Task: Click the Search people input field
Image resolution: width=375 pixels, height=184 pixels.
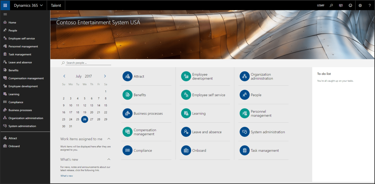Action: pyautogui.click(x=89, y=63)
